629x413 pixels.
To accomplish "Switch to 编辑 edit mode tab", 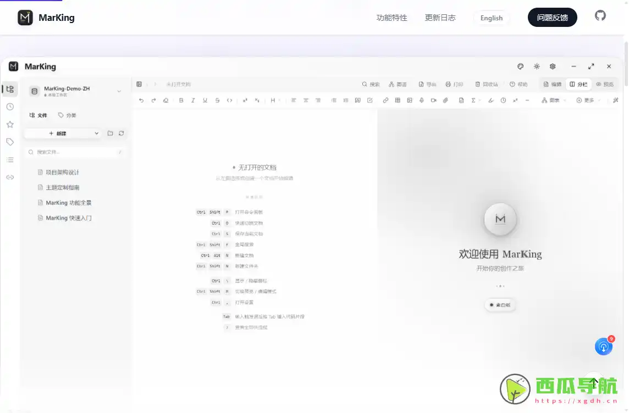I will click(x=553, y=85).
